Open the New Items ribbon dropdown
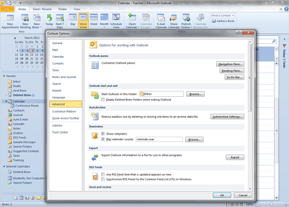289x207 pixels. tap(37, 22)
